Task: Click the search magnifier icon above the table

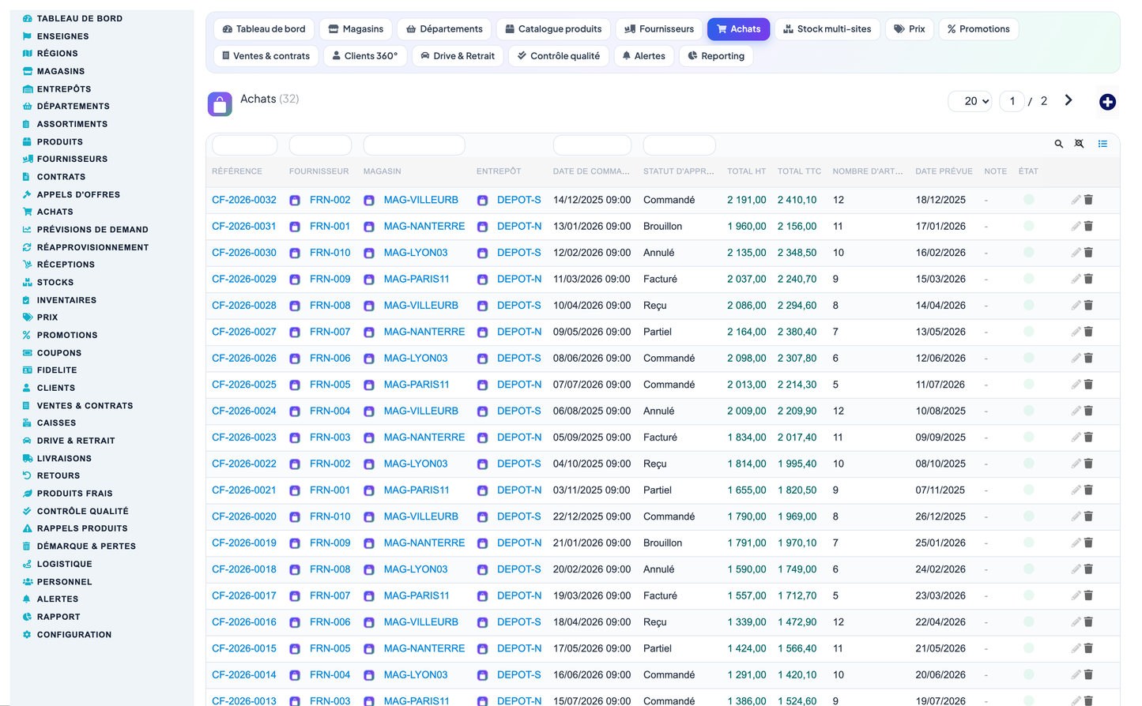Action: click(x=1058, y=144)
